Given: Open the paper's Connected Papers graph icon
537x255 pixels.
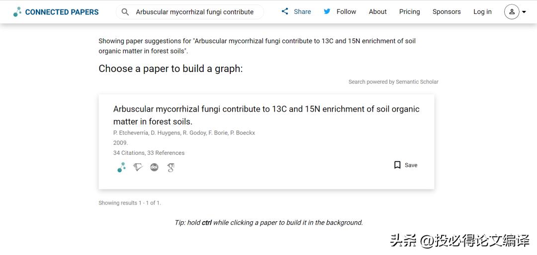Looking at the screenshot, I should pyautogui.click(x=121, y=168).
